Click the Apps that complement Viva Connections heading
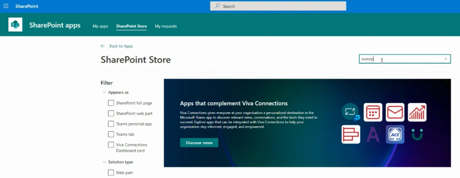 pyautogui.click(x=234, y=103)
